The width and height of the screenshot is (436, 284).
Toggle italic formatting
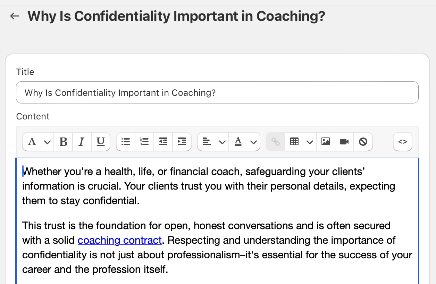pos(82,142)
